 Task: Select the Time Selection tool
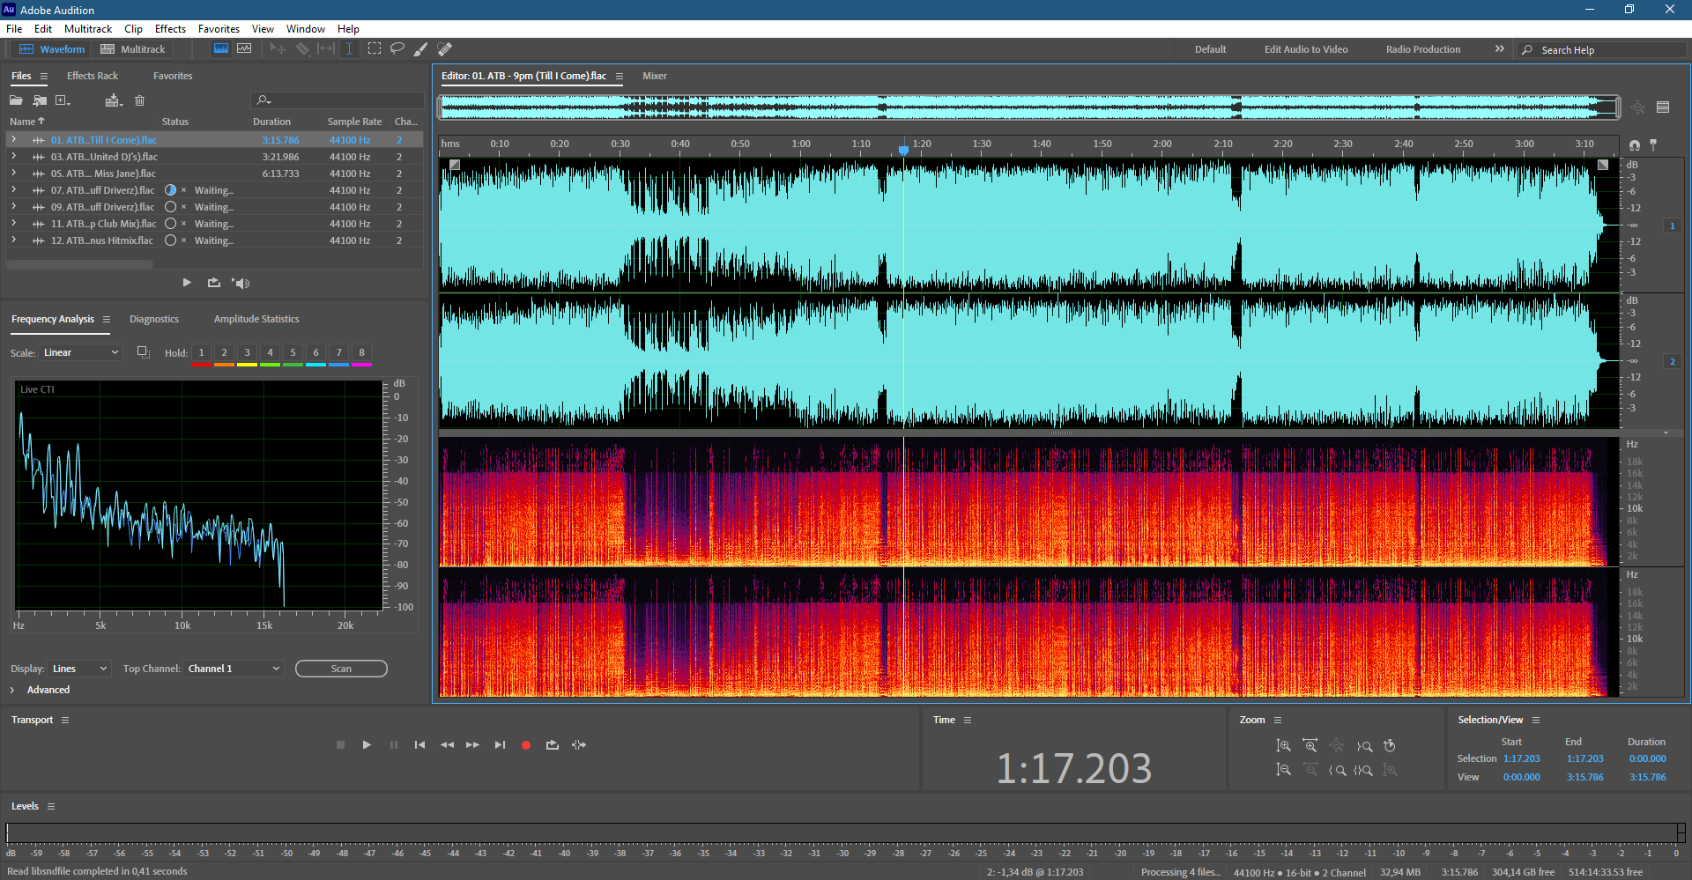[349, 48]
